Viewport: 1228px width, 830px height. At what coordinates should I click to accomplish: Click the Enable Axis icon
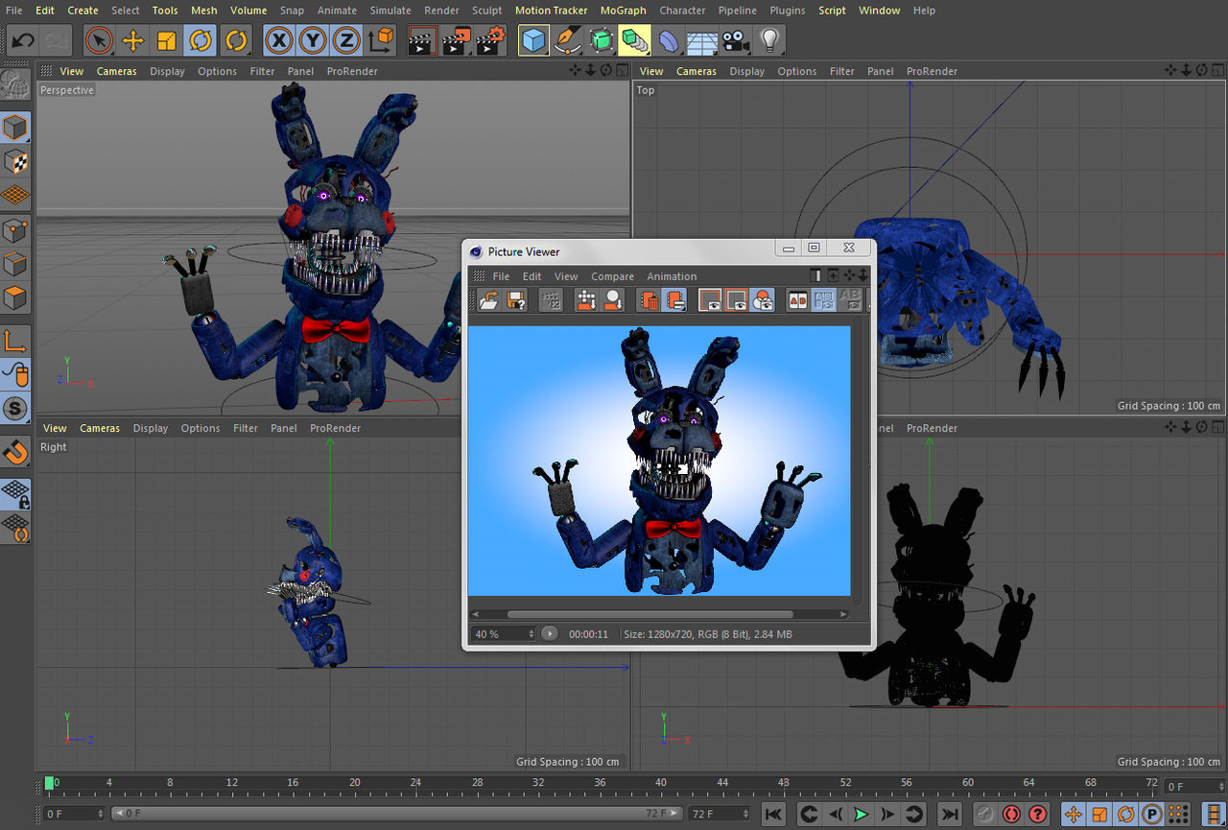click(x=15, y=341)
